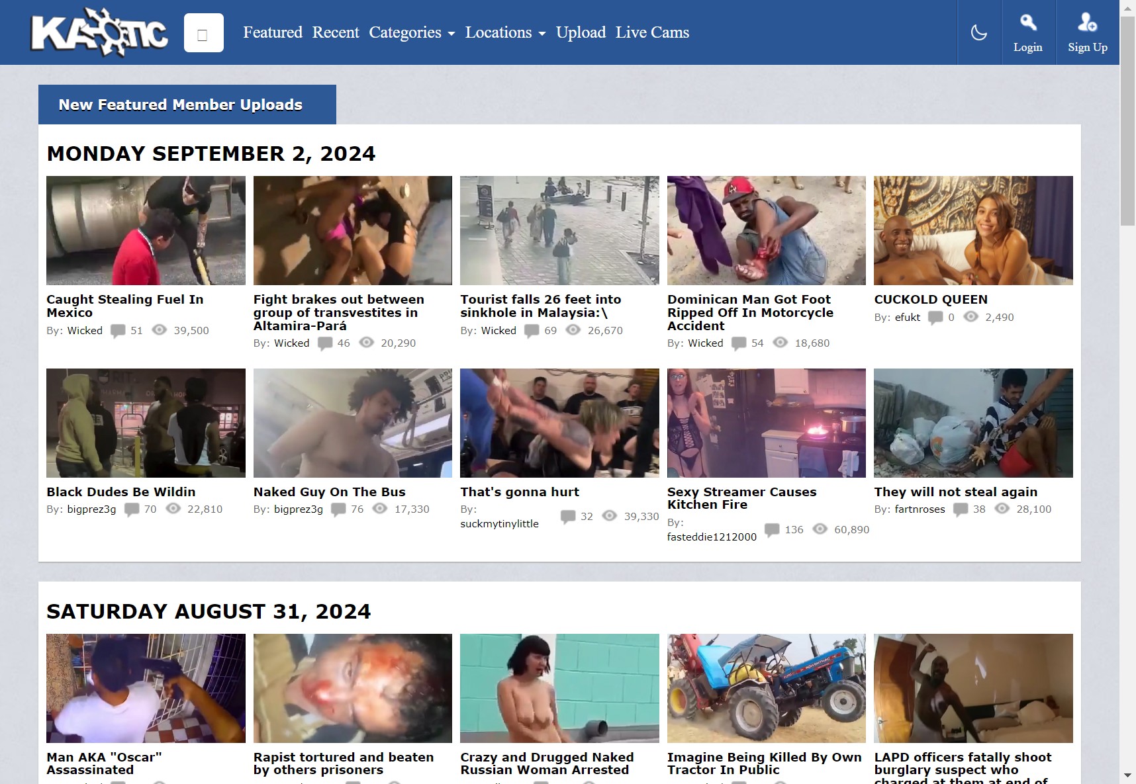Image resolution: width=1136 pixels, height=784 pixels.
Task: Go to the Recent nav item
Action: point(336,32)
